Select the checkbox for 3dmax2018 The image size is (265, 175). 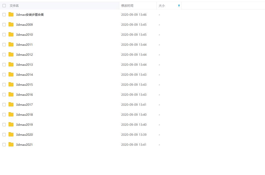coord(4,115)
